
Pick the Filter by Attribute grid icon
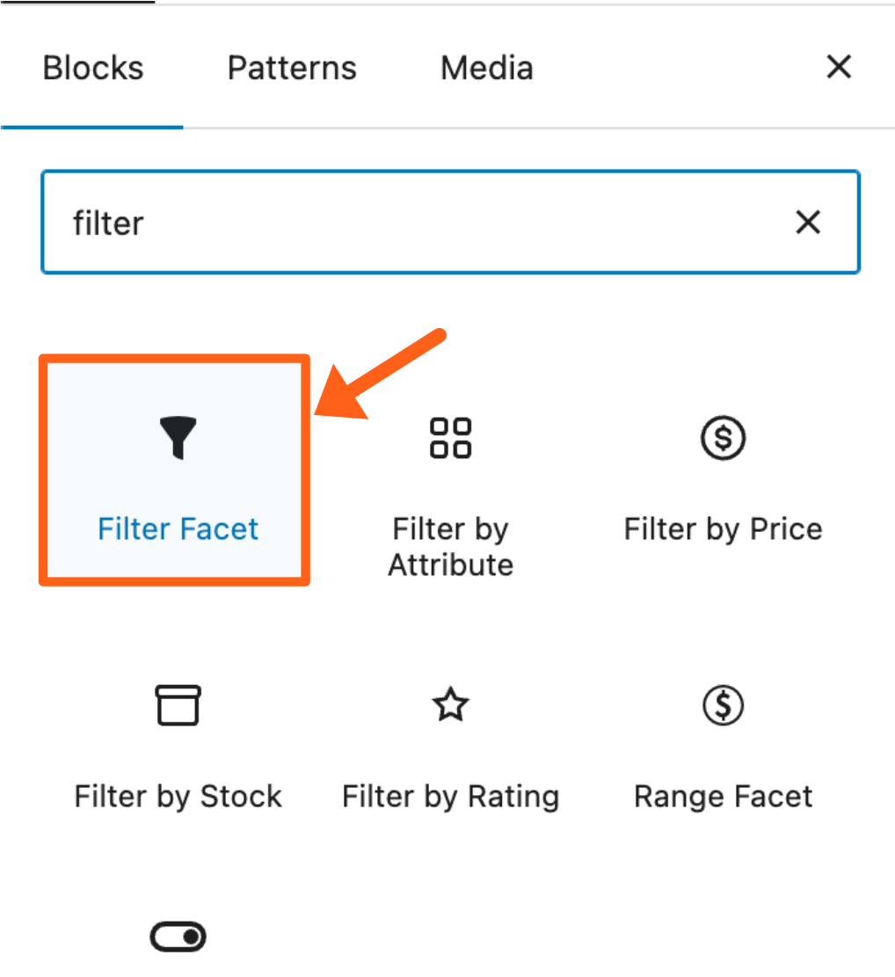pos(450,438)
